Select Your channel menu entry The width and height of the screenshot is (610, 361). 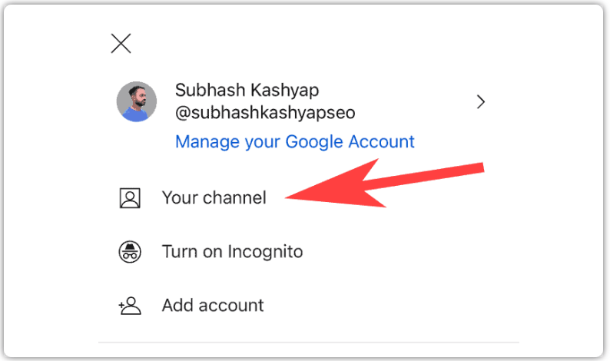(x=214, y=197)
